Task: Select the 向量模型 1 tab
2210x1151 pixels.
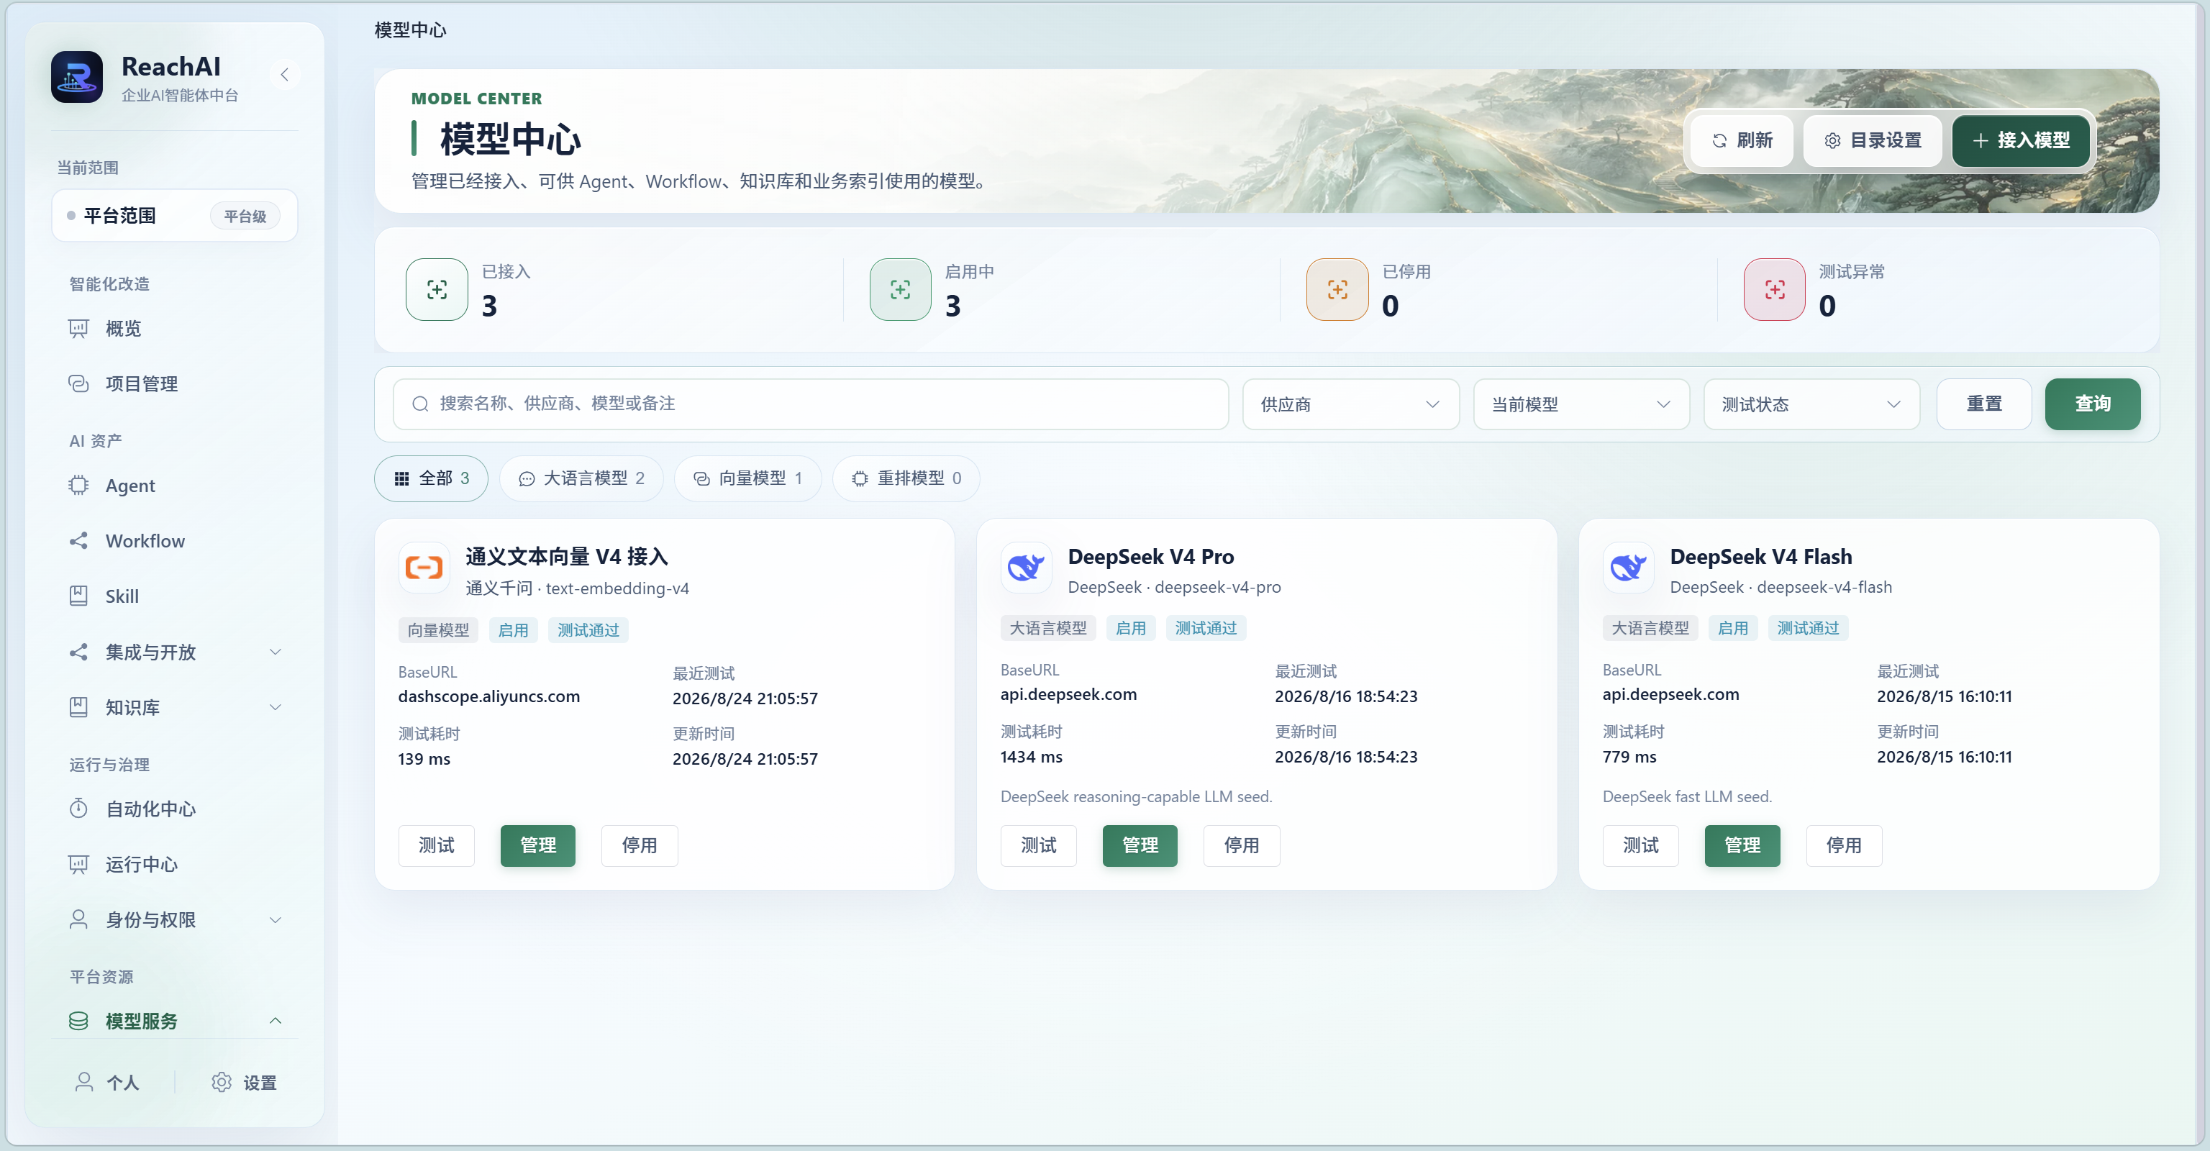Action: (x=747, y=478)
